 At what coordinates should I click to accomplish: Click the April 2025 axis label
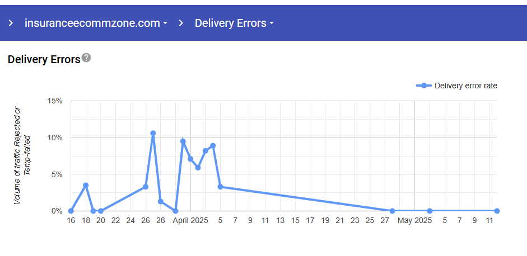click(190, 221)
